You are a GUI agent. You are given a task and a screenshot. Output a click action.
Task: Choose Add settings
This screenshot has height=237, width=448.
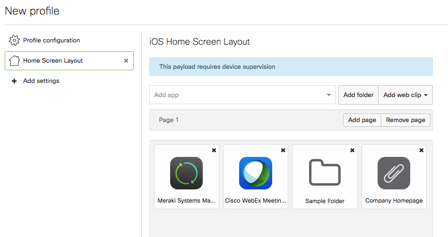coord(41,81)
